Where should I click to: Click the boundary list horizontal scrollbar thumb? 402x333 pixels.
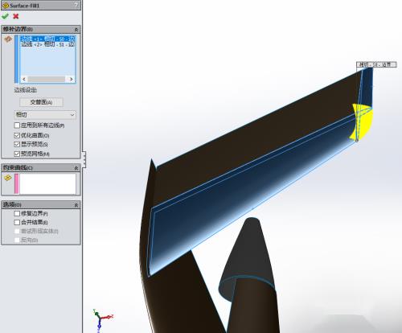click(46, 79)
